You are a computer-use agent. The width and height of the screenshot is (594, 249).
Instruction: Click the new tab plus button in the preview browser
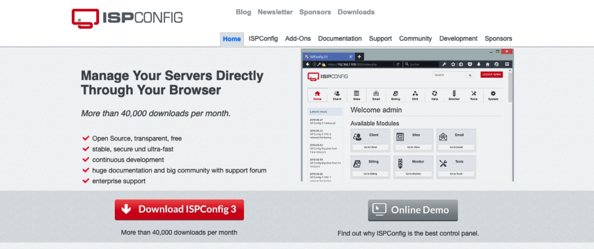(x=359, y=56)
